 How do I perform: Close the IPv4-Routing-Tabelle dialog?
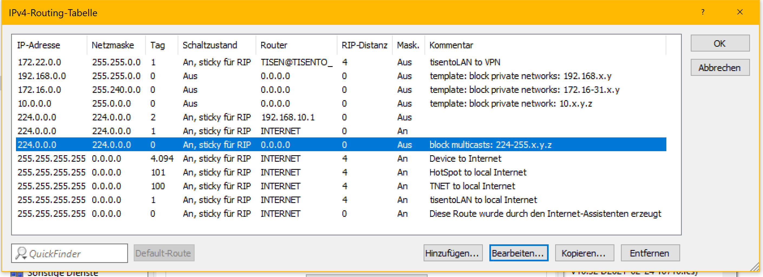(x=740, y=12)
